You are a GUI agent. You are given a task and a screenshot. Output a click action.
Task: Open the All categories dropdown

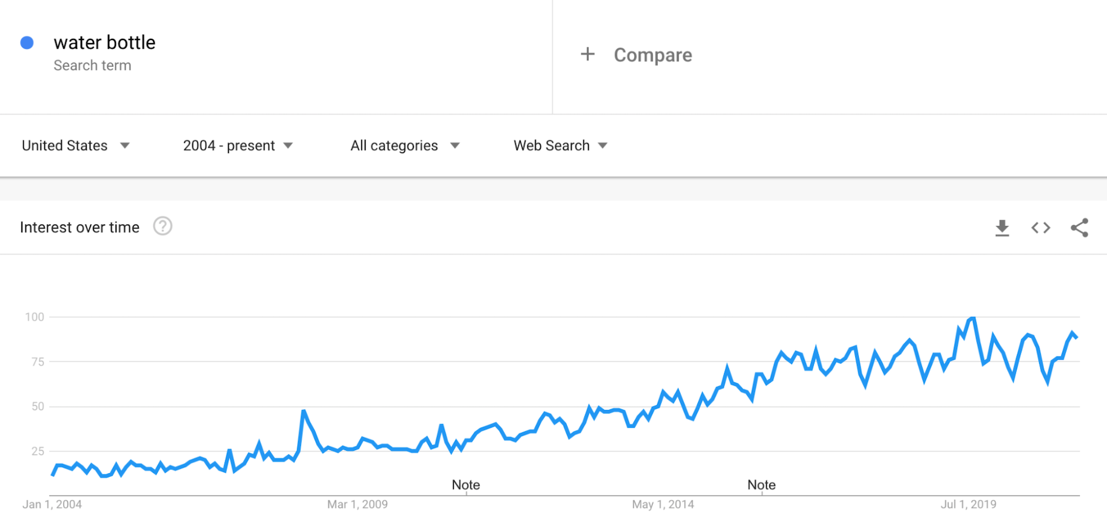pos(405,146)
